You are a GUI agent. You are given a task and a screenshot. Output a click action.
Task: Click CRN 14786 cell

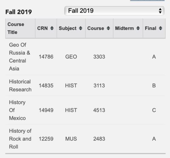[46, 57]
